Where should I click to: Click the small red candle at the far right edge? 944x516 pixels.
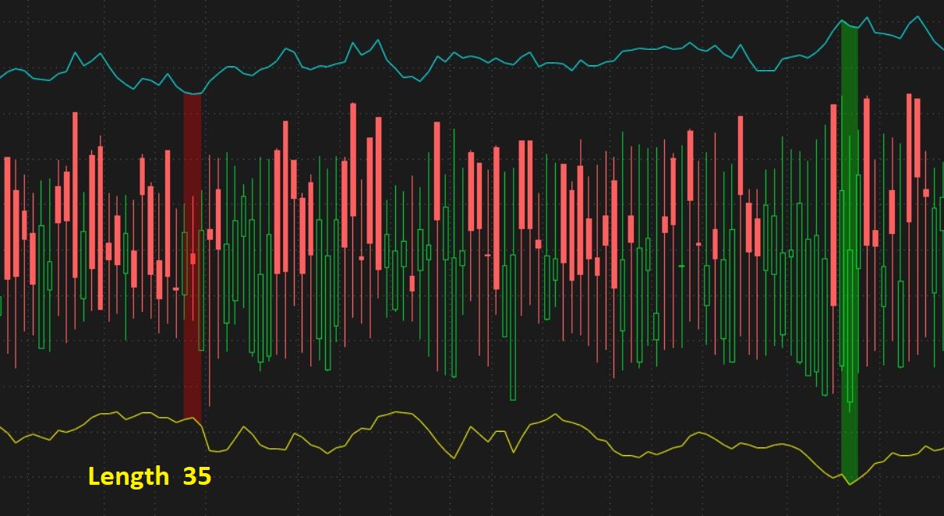(x=926, y=193)
